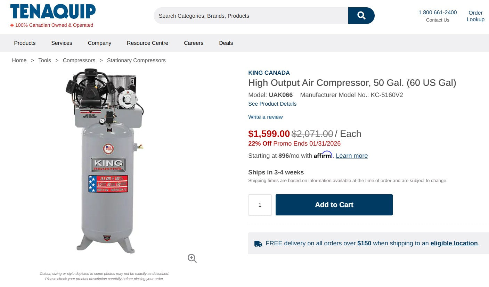Click the TENAQUIP logo
This screenshot has height=287, width=489.
pyautogui.click(x=52, y=11)
